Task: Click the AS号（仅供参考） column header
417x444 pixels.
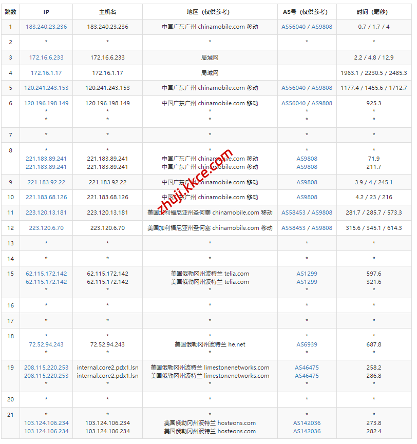Action: 307,12
